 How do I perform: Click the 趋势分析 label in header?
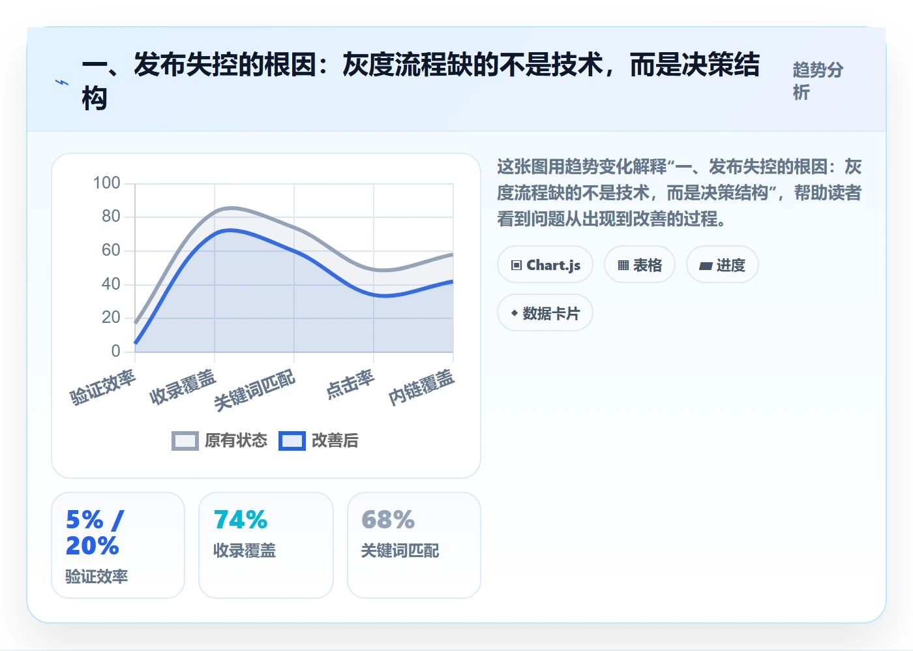tap(818, 81)
